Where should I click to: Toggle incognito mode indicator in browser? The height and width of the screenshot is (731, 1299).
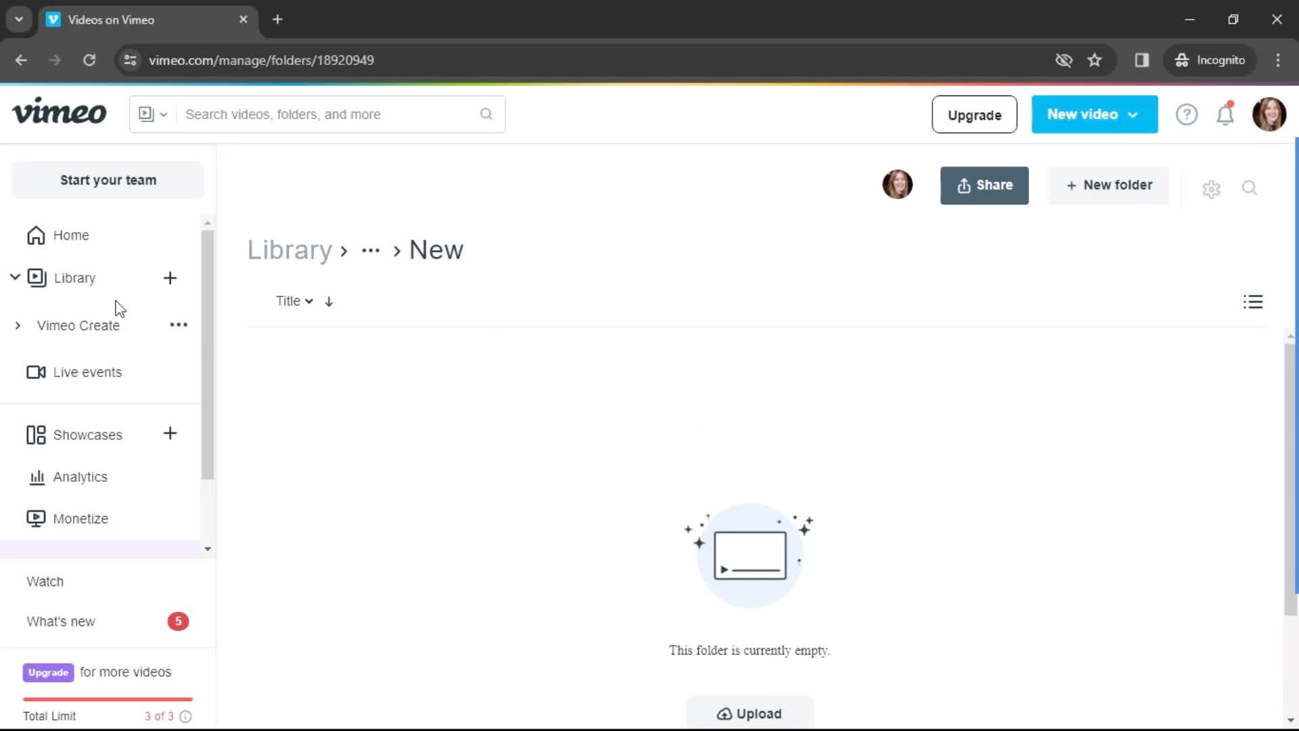click(1210, 61)
